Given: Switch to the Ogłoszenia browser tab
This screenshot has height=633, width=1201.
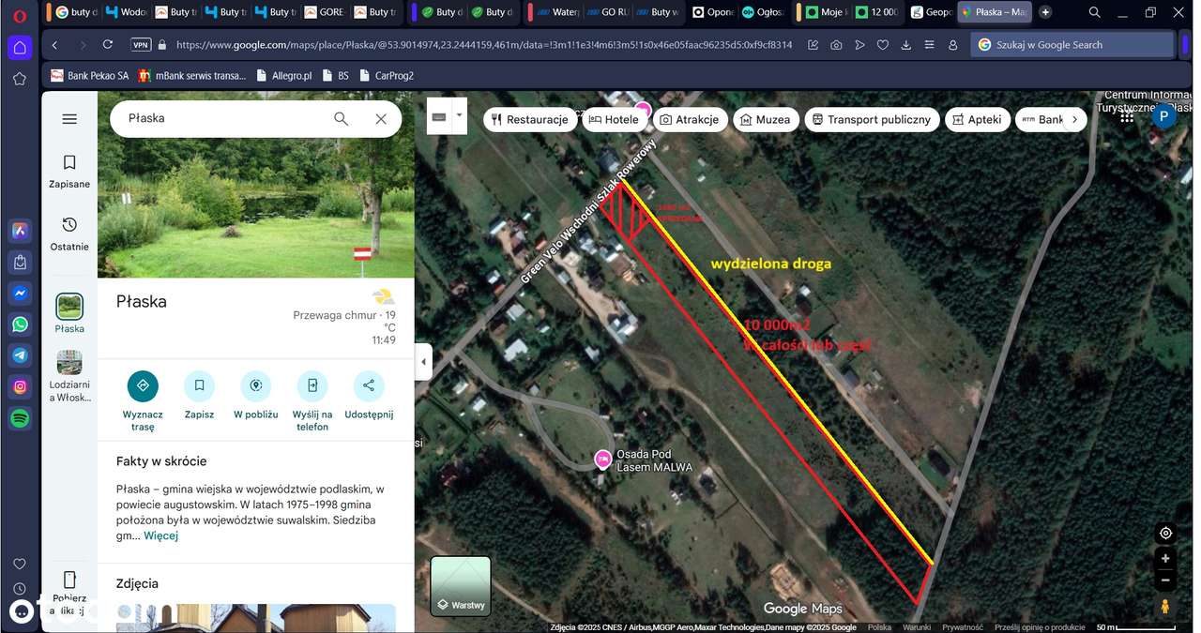Looking at the screenshot, I should pyautogui.click(x=762, y=12).
